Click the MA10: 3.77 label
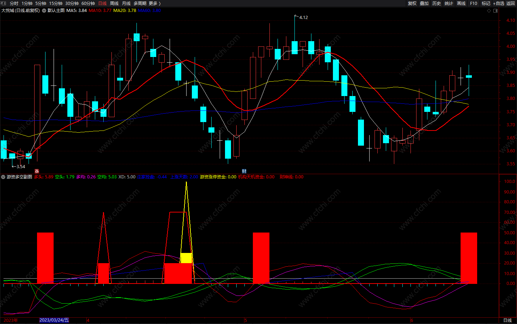The image size is (517, 324). point(100,11)
